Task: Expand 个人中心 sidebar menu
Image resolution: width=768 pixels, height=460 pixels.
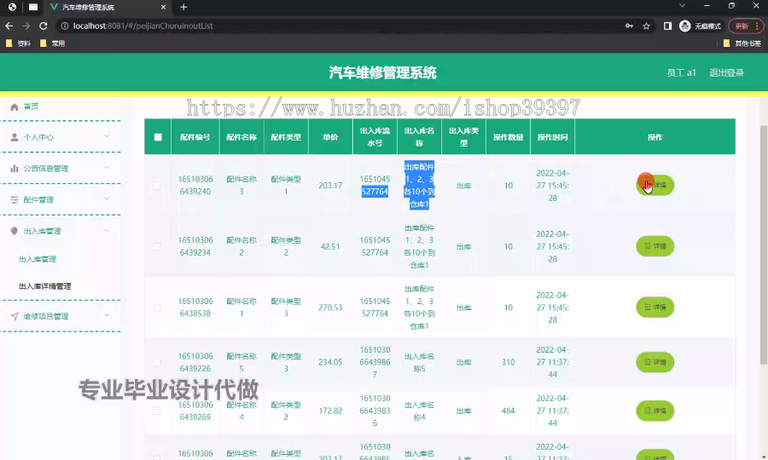Action: pyautogui.click(x=60, y=137)
